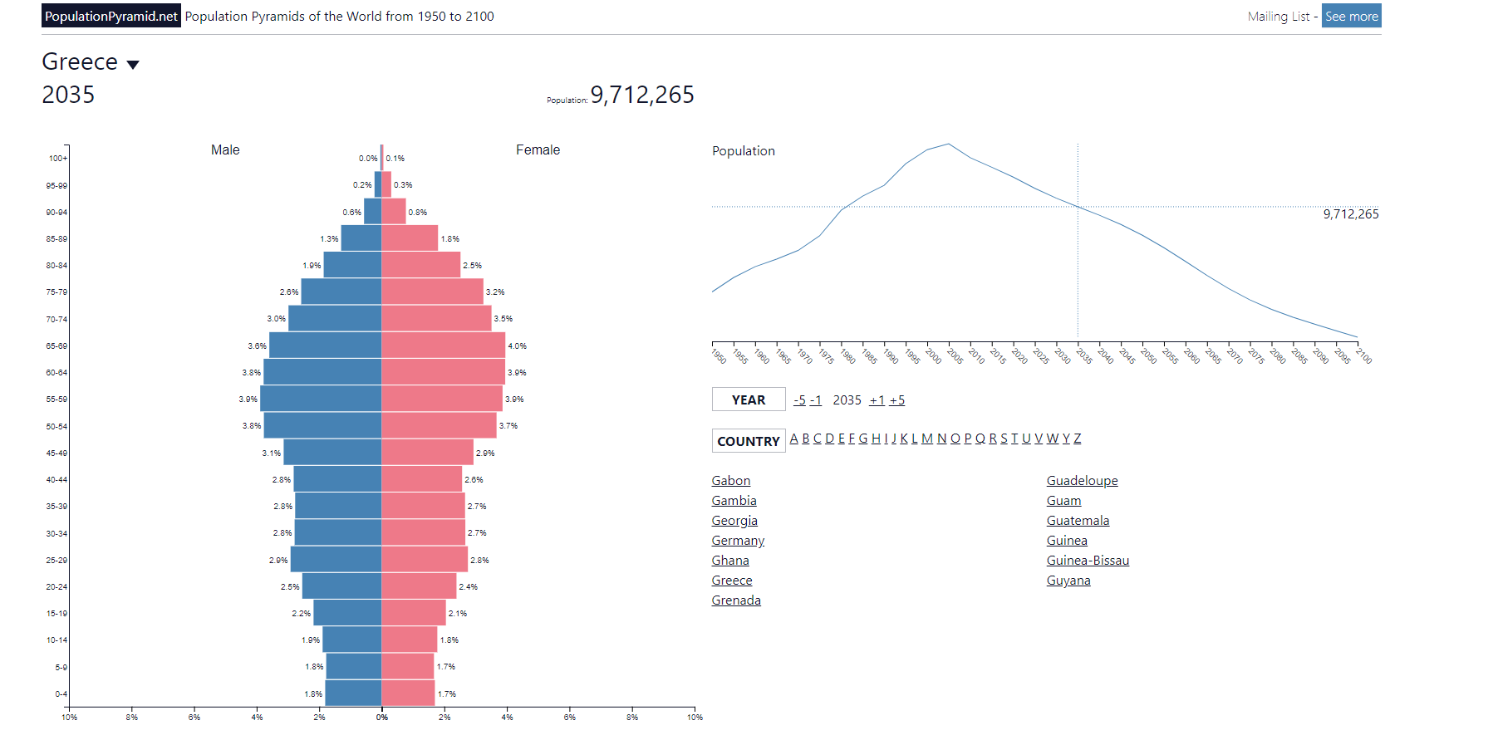Viewport: 1493px width, 745px height.
Task: Select letter U in country index
Action: (x=1026, y=439)
